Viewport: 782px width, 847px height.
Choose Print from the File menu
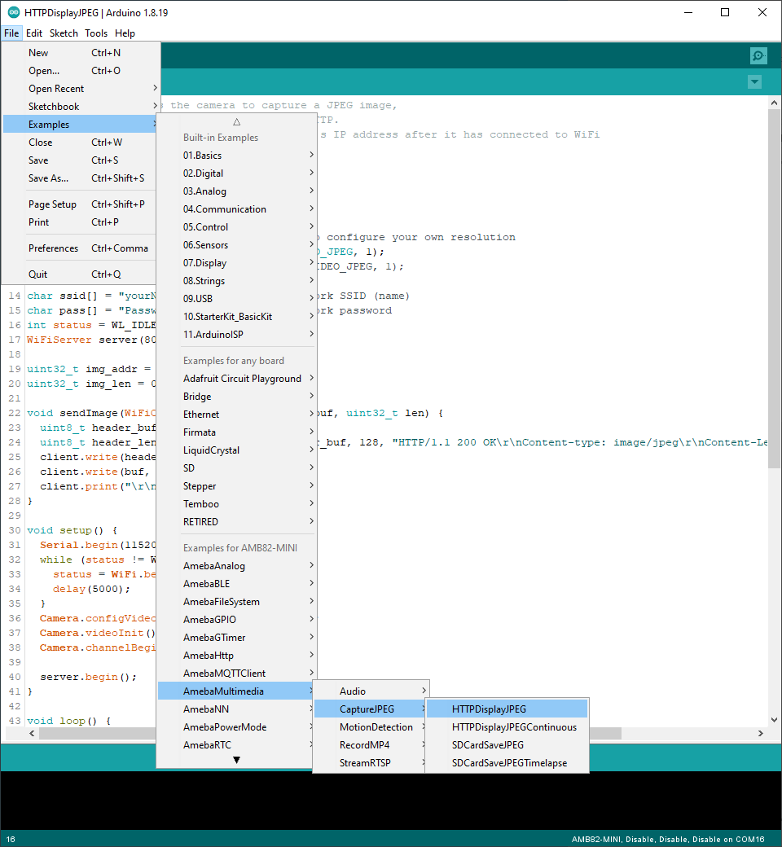click(x=81, y=222)
